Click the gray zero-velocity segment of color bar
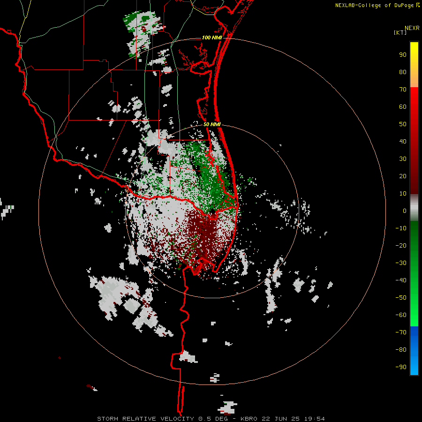 click(414, 208)
